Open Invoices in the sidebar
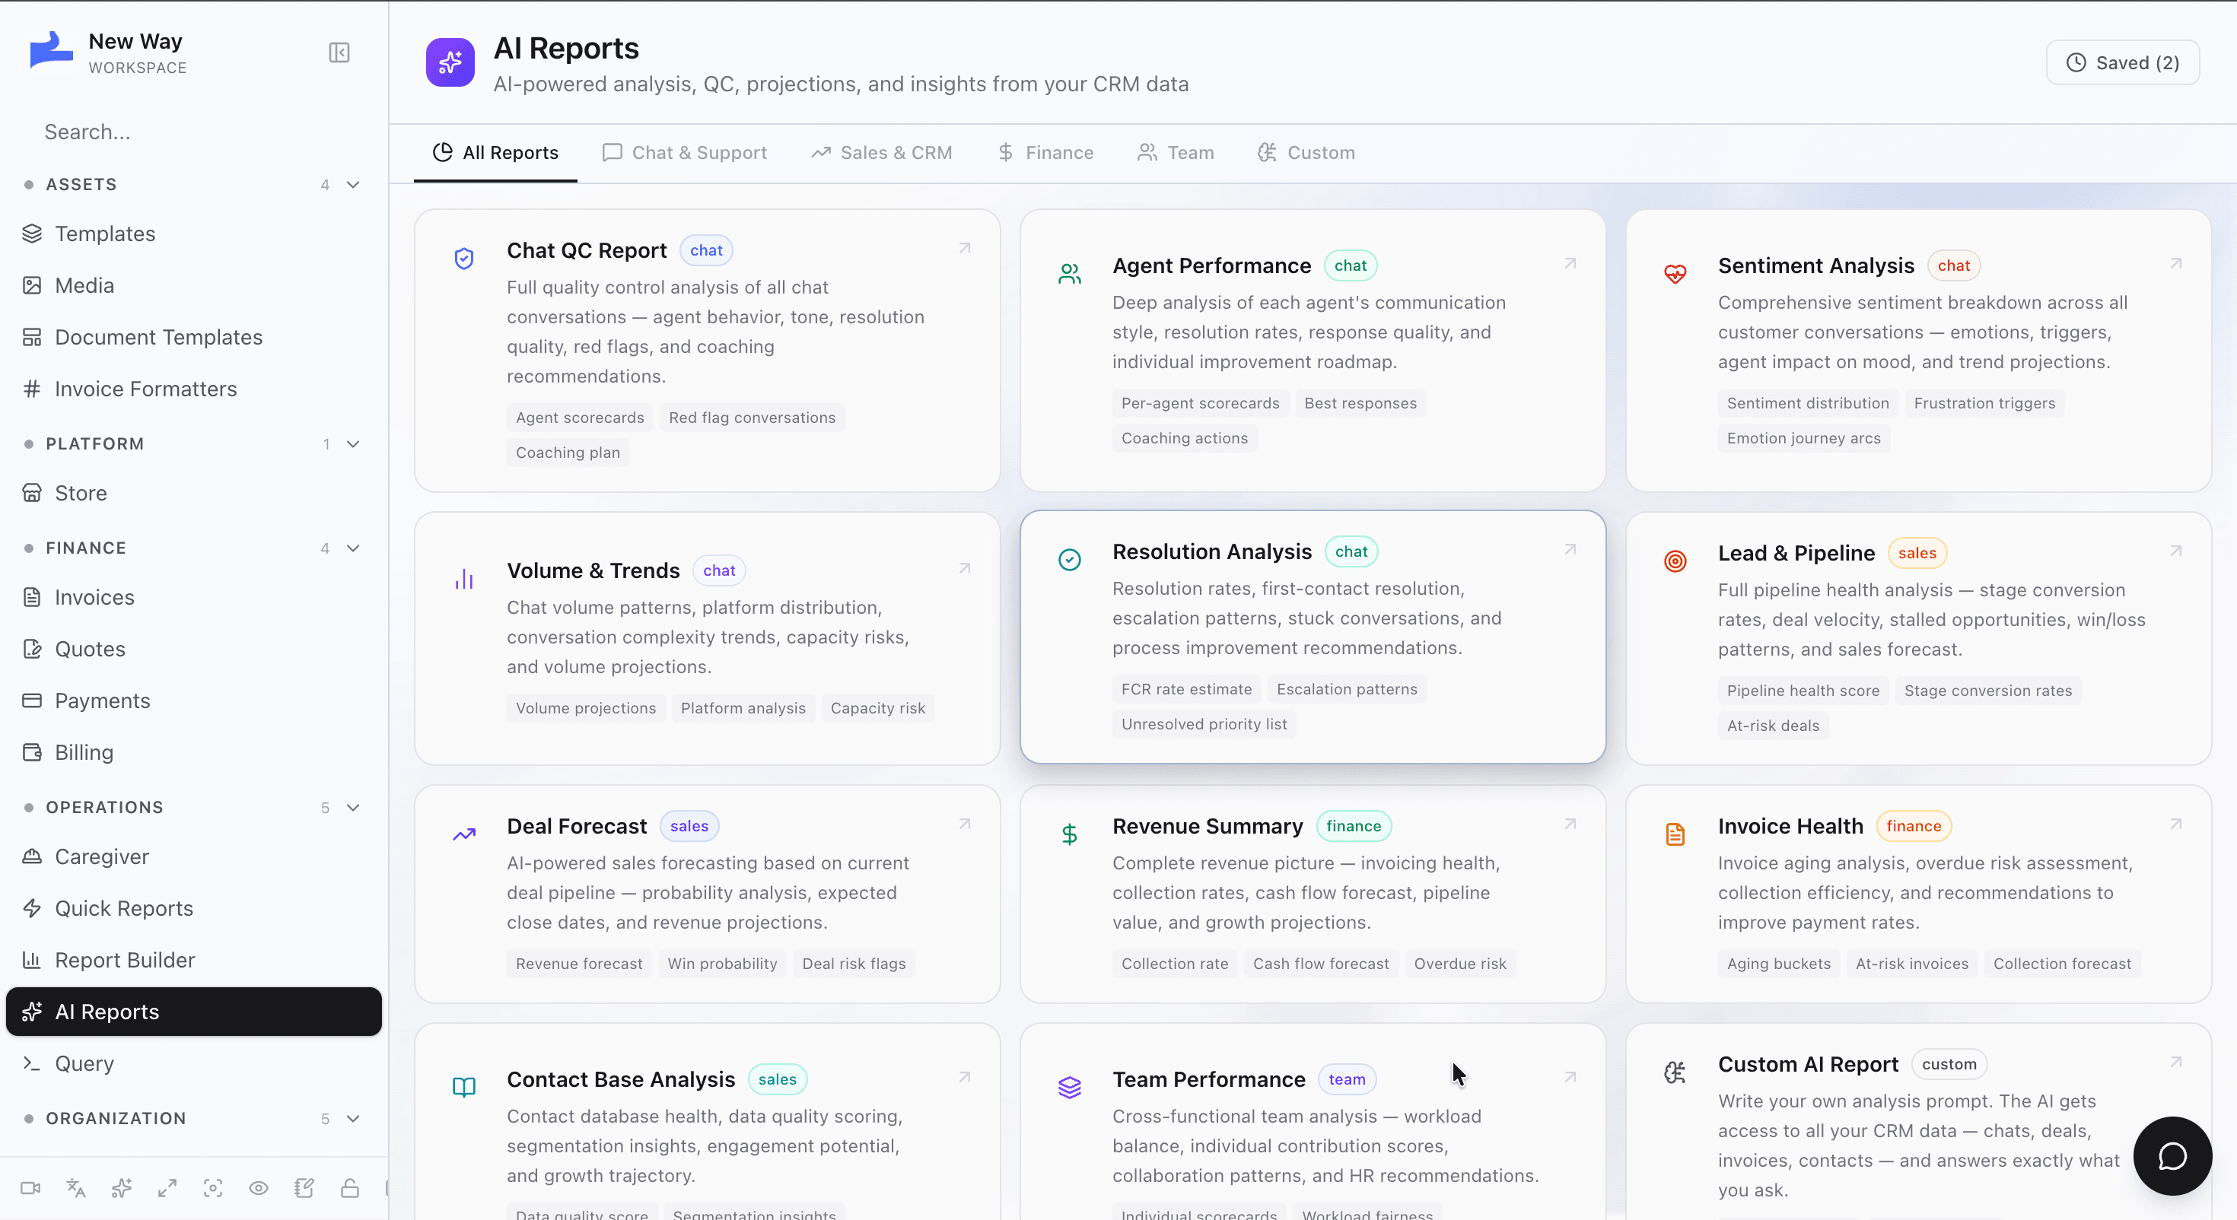This screenshot has width=2237, height=1220. 194,597
